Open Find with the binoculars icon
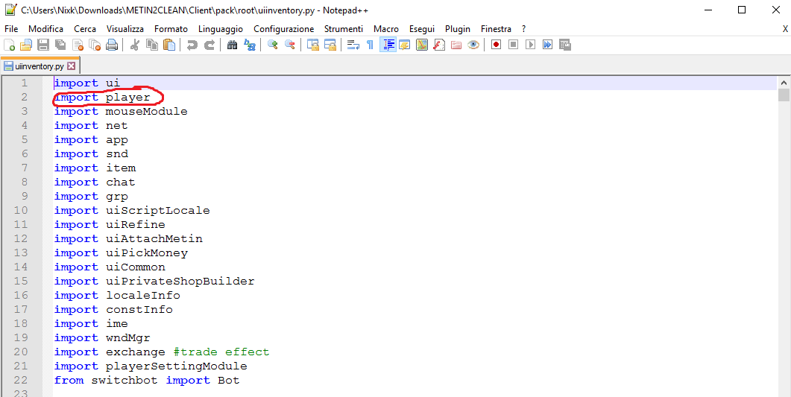Viewport: 791px width, 397px height. coord(232,45)
